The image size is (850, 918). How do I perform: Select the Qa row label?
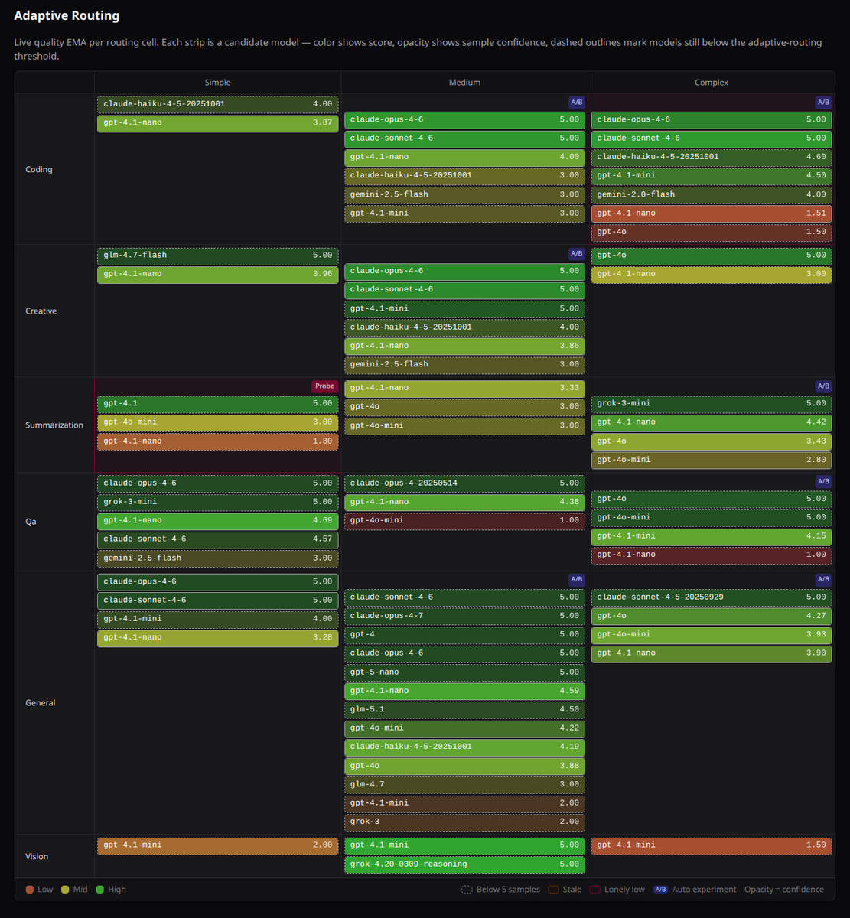coord(31,522)
